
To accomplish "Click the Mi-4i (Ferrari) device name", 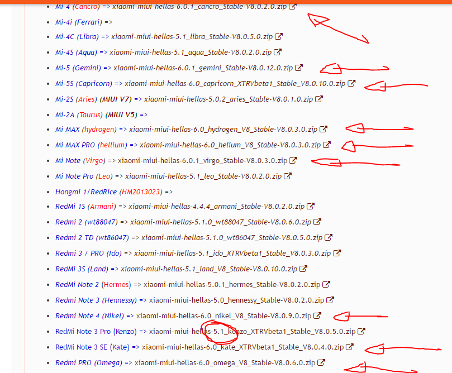I will coord(79,22).
